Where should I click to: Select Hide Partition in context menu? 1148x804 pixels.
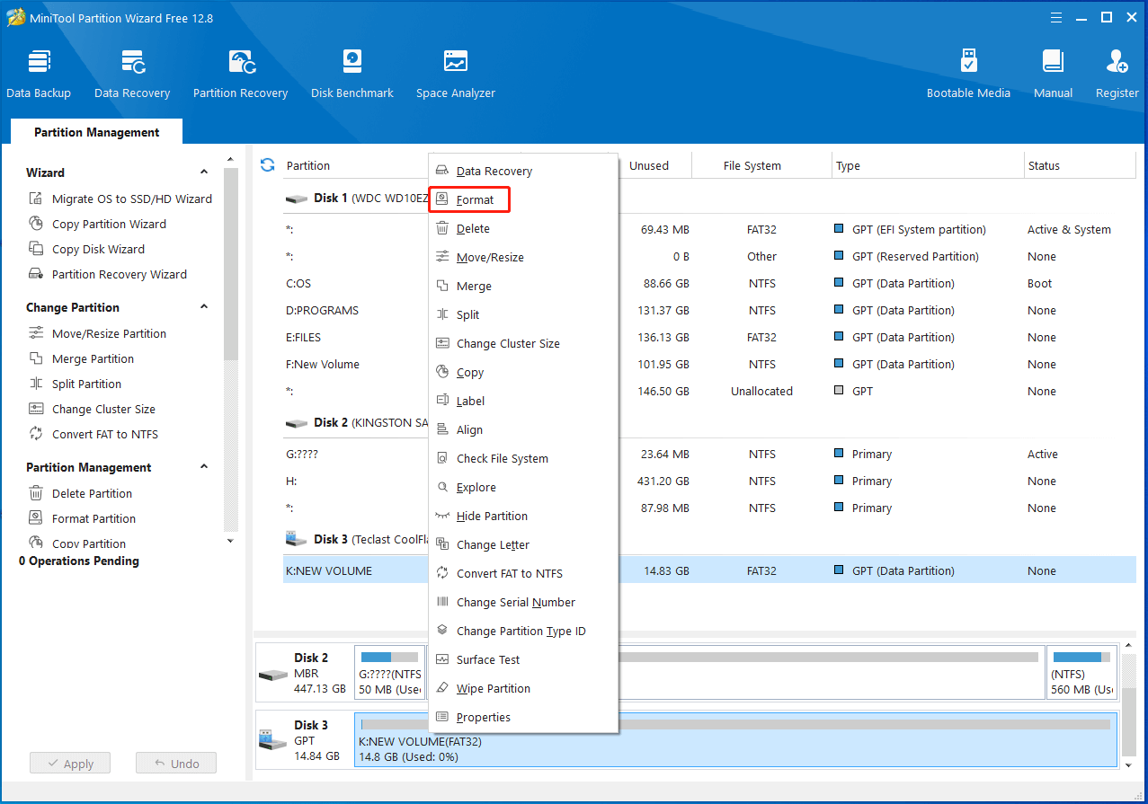coord(522,516)
